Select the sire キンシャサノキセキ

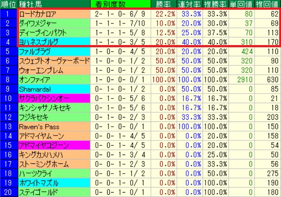[54, 108]
